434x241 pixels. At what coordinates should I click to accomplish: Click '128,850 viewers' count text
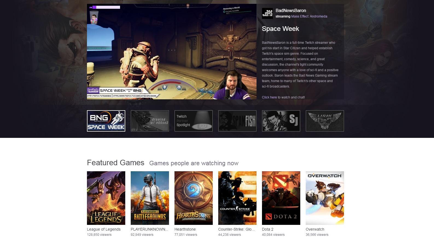point(99,235)
